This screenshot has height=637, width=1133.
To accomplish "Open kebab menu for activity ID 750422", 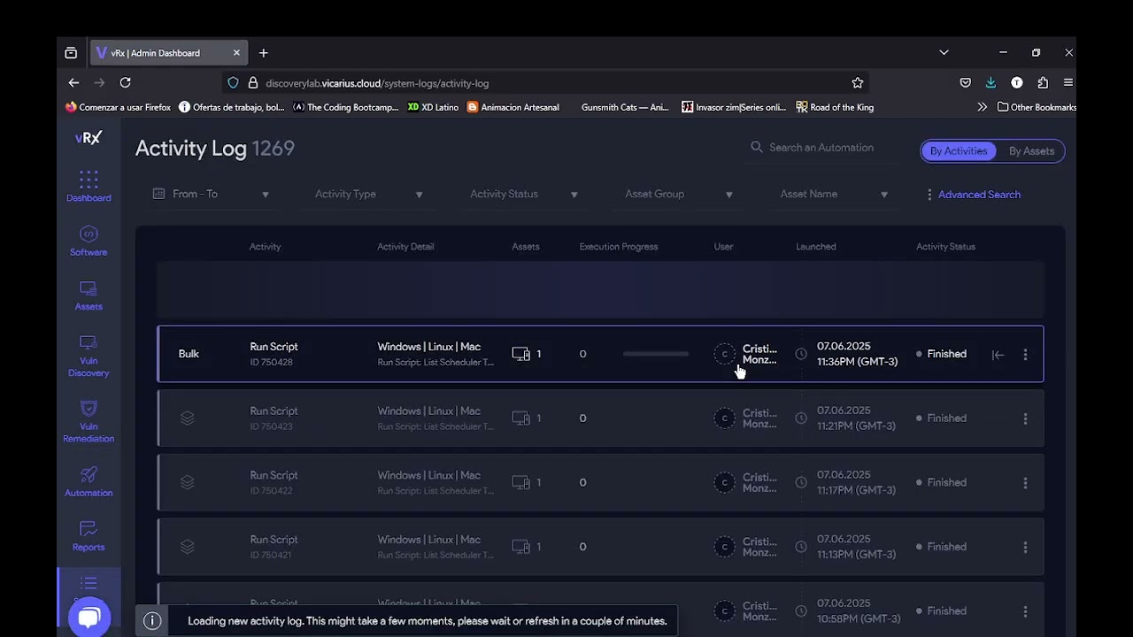I will tap(1025, 483).
